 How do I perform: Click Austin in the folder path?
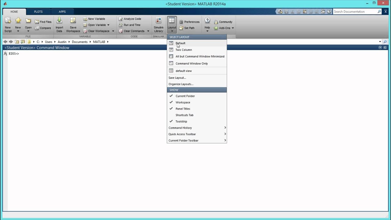pyautogui.click(x=62, y=42)
